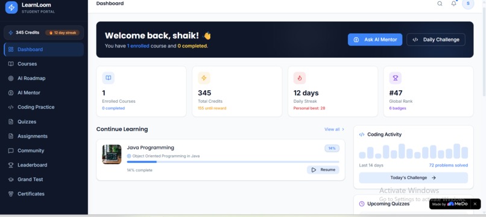486x217 pixels.
Task: Follow the View all link
Action: 334,129
